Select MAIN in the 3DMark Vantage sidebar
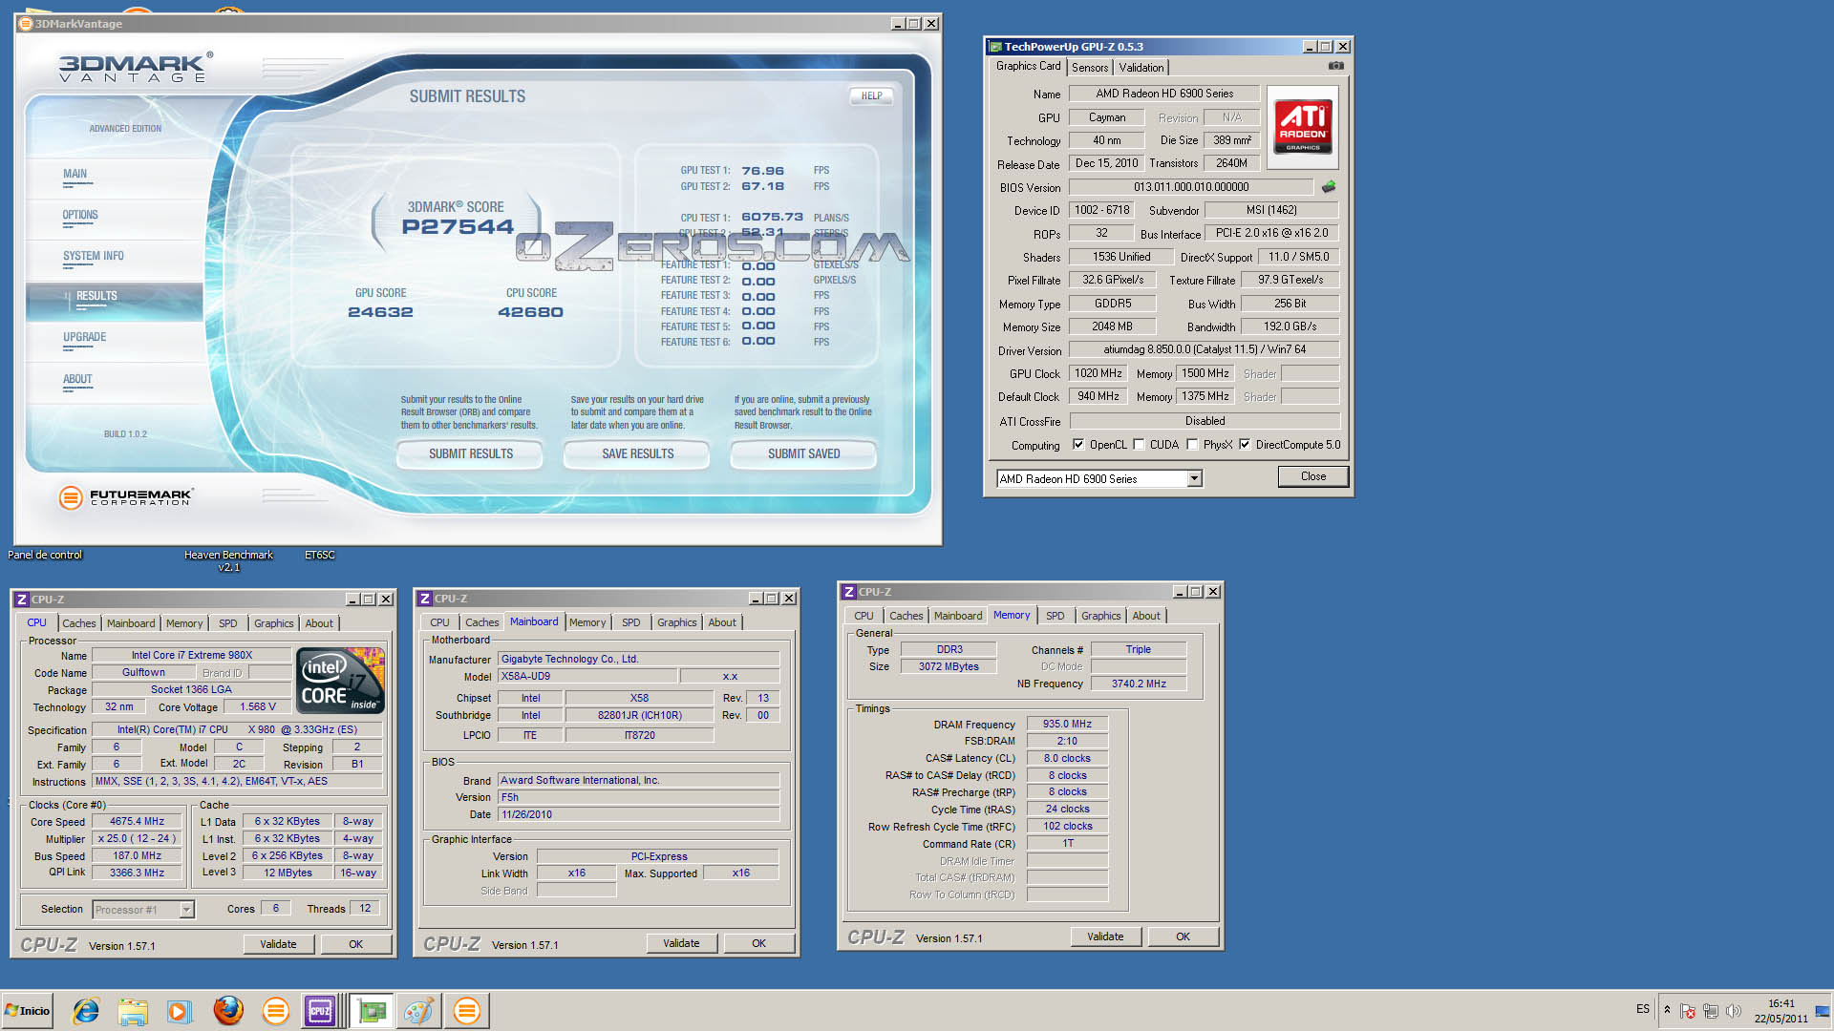Viewport: 1834px width, 1031px height. (x=75, y=174)
